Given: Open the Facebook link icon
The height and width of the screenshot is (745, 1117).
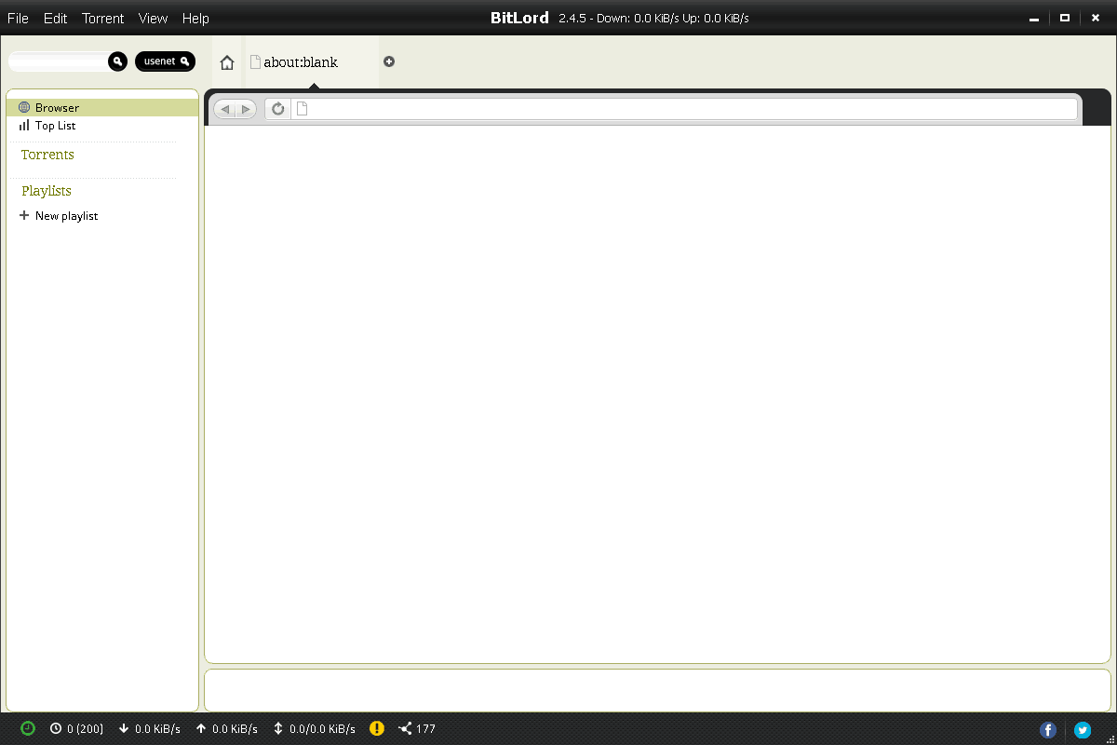Looking at the screenshot, I should click(1048, 730).
